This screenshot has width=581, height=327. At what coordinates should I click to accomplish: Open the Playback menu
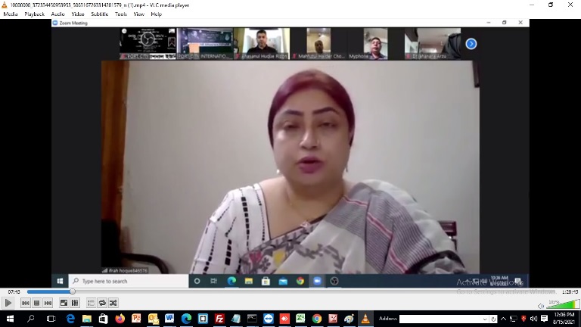pos(35,14)
